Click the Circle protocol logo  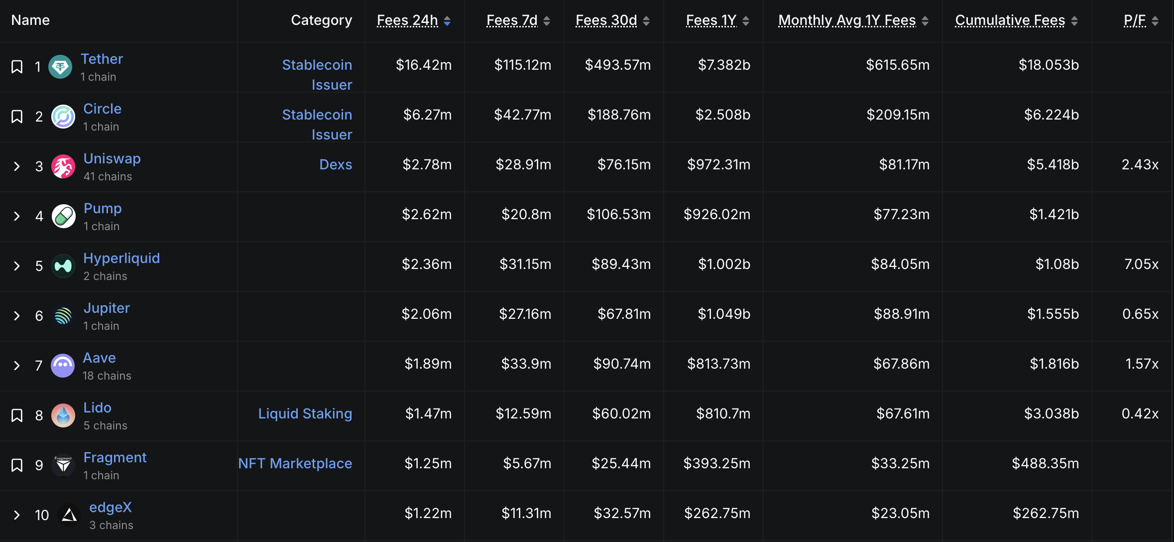coord(63,117)
